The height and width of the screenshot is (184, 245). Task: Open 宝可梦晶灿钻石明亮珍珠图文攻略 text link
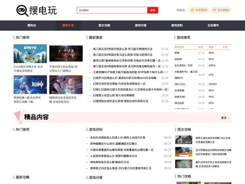pos(213,152)
